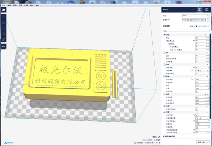Open the view mode eye icon
The height and width of the screenshot is (146, 212).
[x=4, y=46]
